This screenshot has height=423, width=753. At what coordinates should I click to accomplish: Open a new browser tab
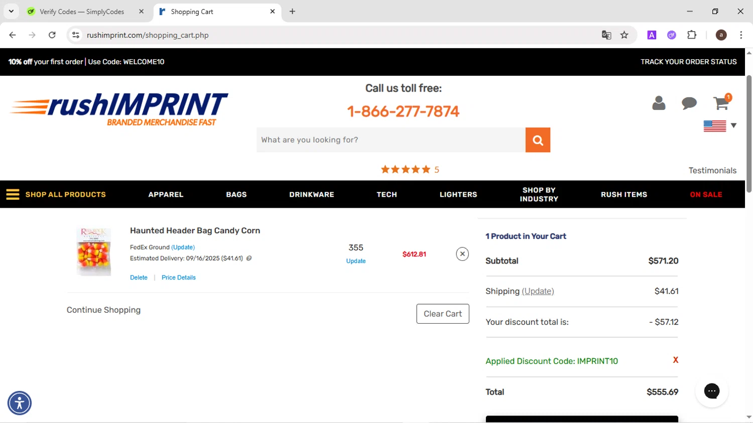click(x=292, y=12)
